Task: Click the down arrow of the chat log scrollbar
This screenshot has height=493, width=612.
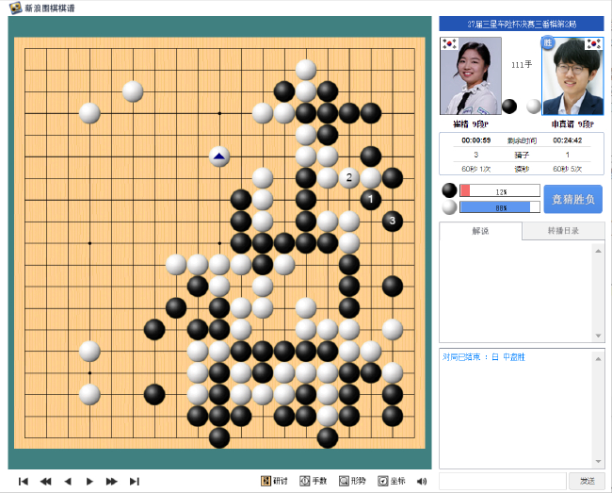Action: coord(598,462)
